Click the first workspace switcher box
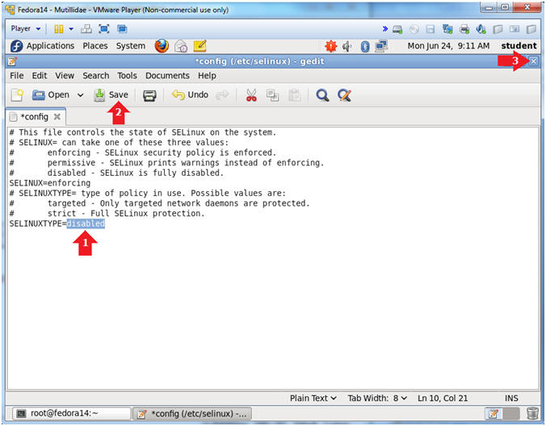The height and width of the screenshot is (426, 546). click(x=493, y=413)
